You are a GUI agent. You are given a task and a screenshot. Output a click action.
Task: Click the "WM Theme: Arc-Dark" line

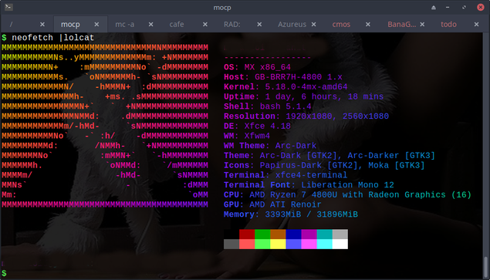click(270, 146)
